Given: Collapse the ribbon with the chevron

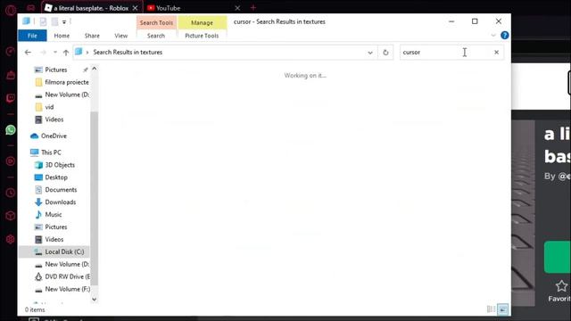Looking at the screenshot, I should pyautogui.click(x=493, y=36).
